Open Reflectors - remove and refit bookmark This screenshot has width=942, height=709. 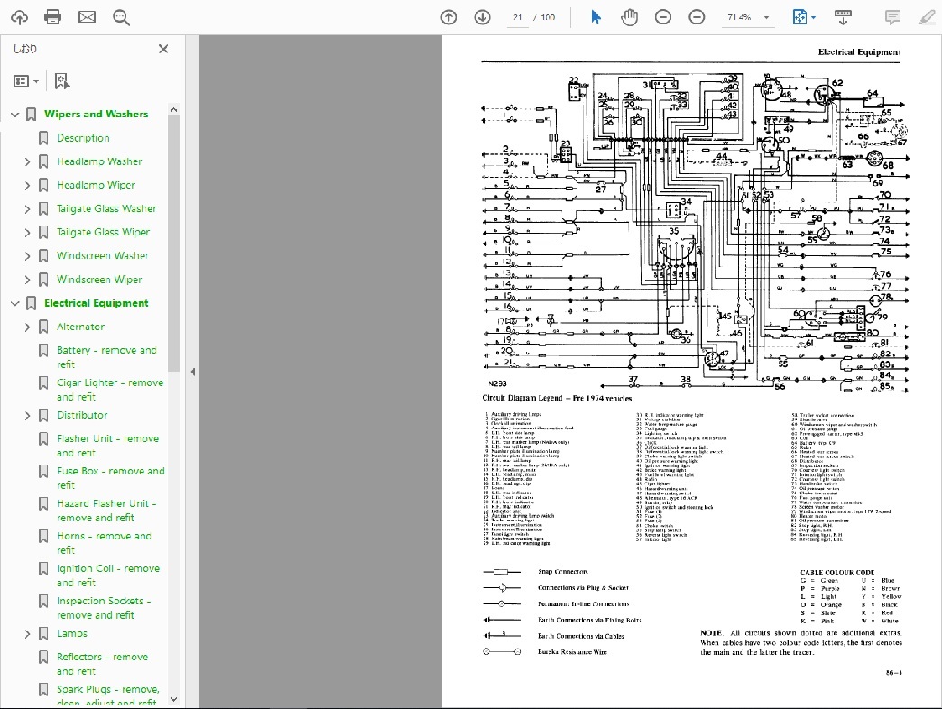point(102,664)
